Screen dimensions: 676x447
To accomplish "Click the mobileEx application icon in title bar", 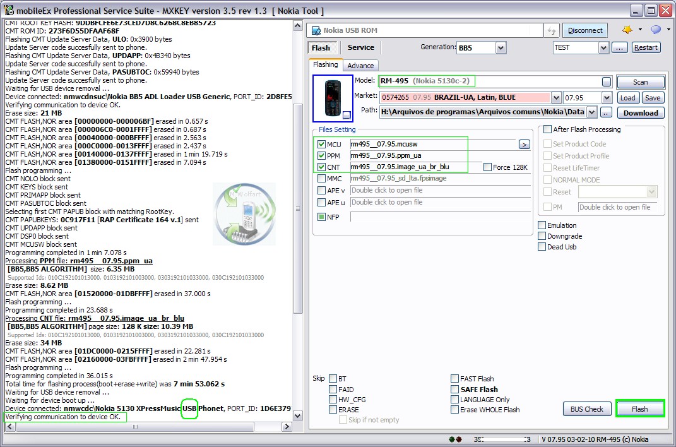I will point(8,10).
